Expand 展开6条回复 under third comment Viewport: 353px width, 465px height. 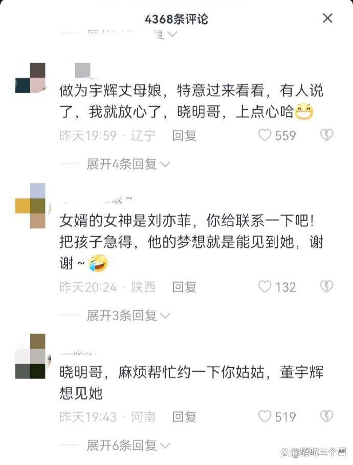(128, 445)
